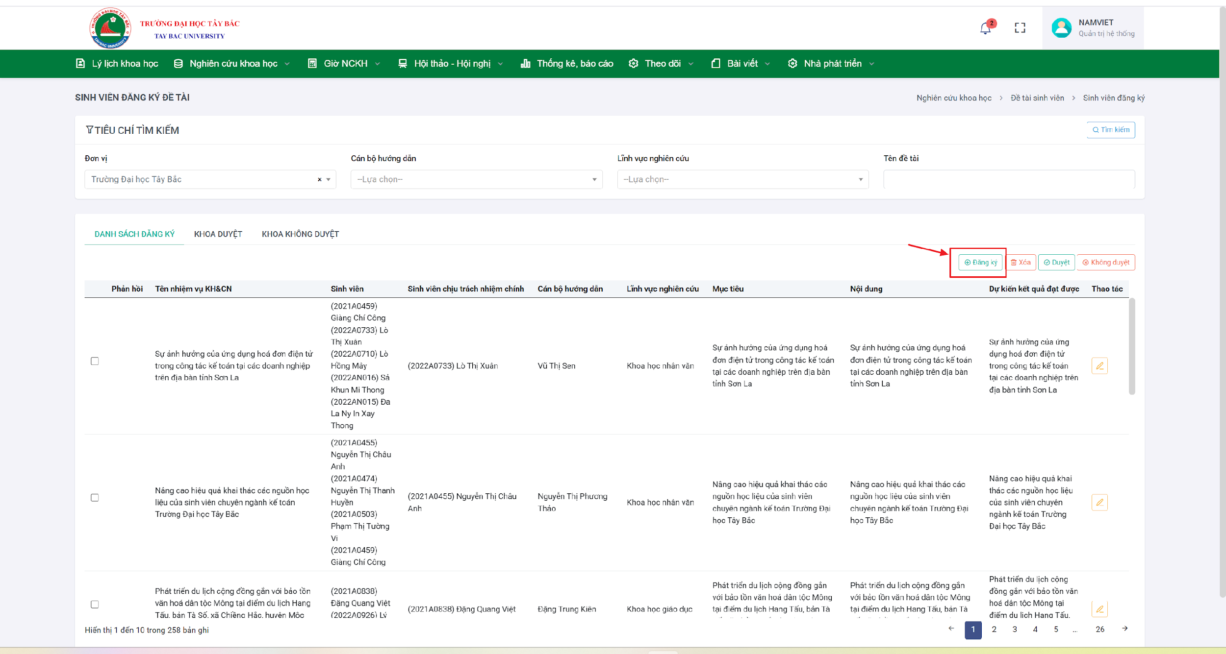Open Đề tài sinh viên breadcrumb link
The image size is (1226, 654).
1037,98
